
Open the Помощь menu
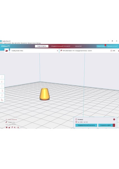tap(38, 43)
